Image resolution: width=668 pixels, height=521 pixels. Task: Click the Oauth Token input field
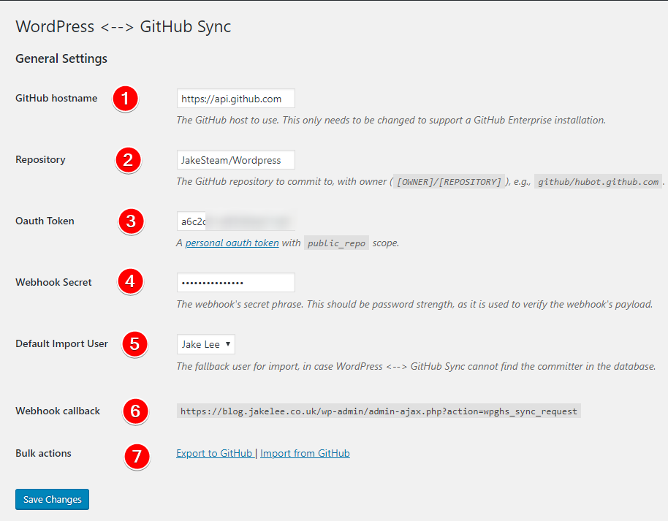(235, 221)
